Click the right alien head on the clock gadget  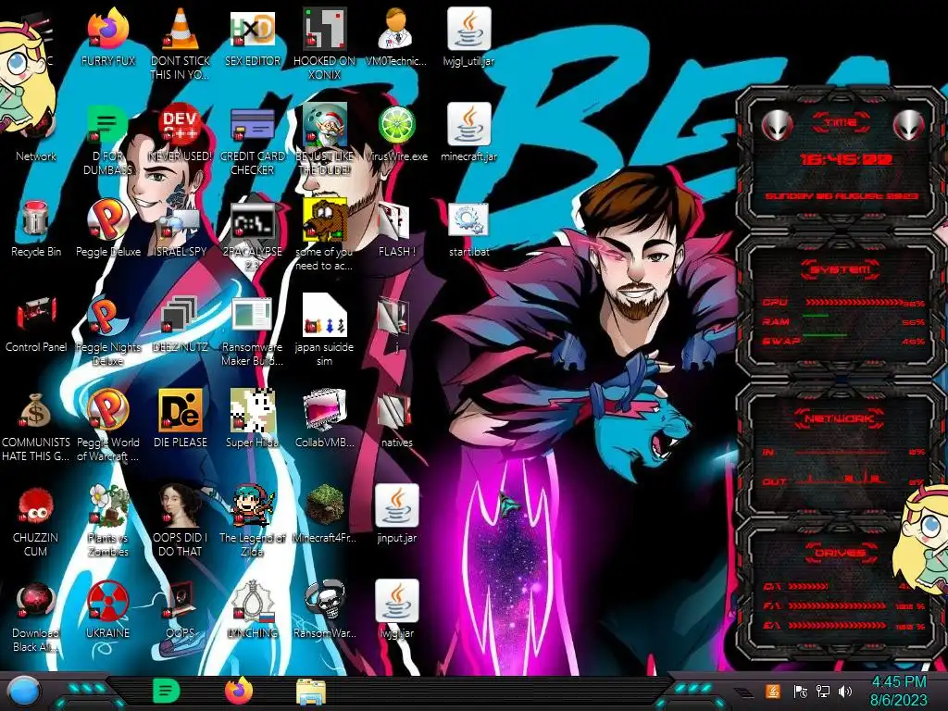[x=908, y=125]
